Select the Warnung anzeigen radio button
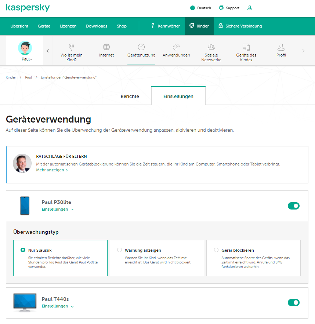The width and height of the screenshot is (315, 324). click(x=119, y=250)
